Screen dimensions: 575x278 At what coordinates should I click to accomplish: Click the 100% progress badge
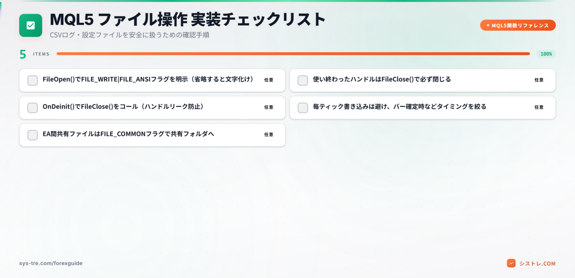[546, 54]
